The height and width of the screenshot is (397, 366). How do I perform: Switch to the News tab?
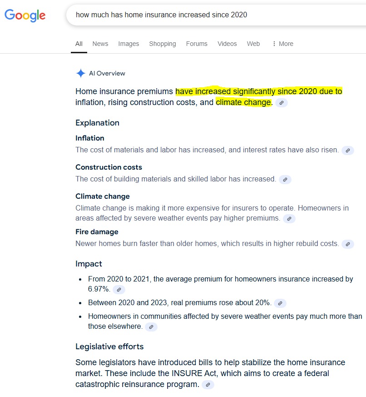point(100,44)
